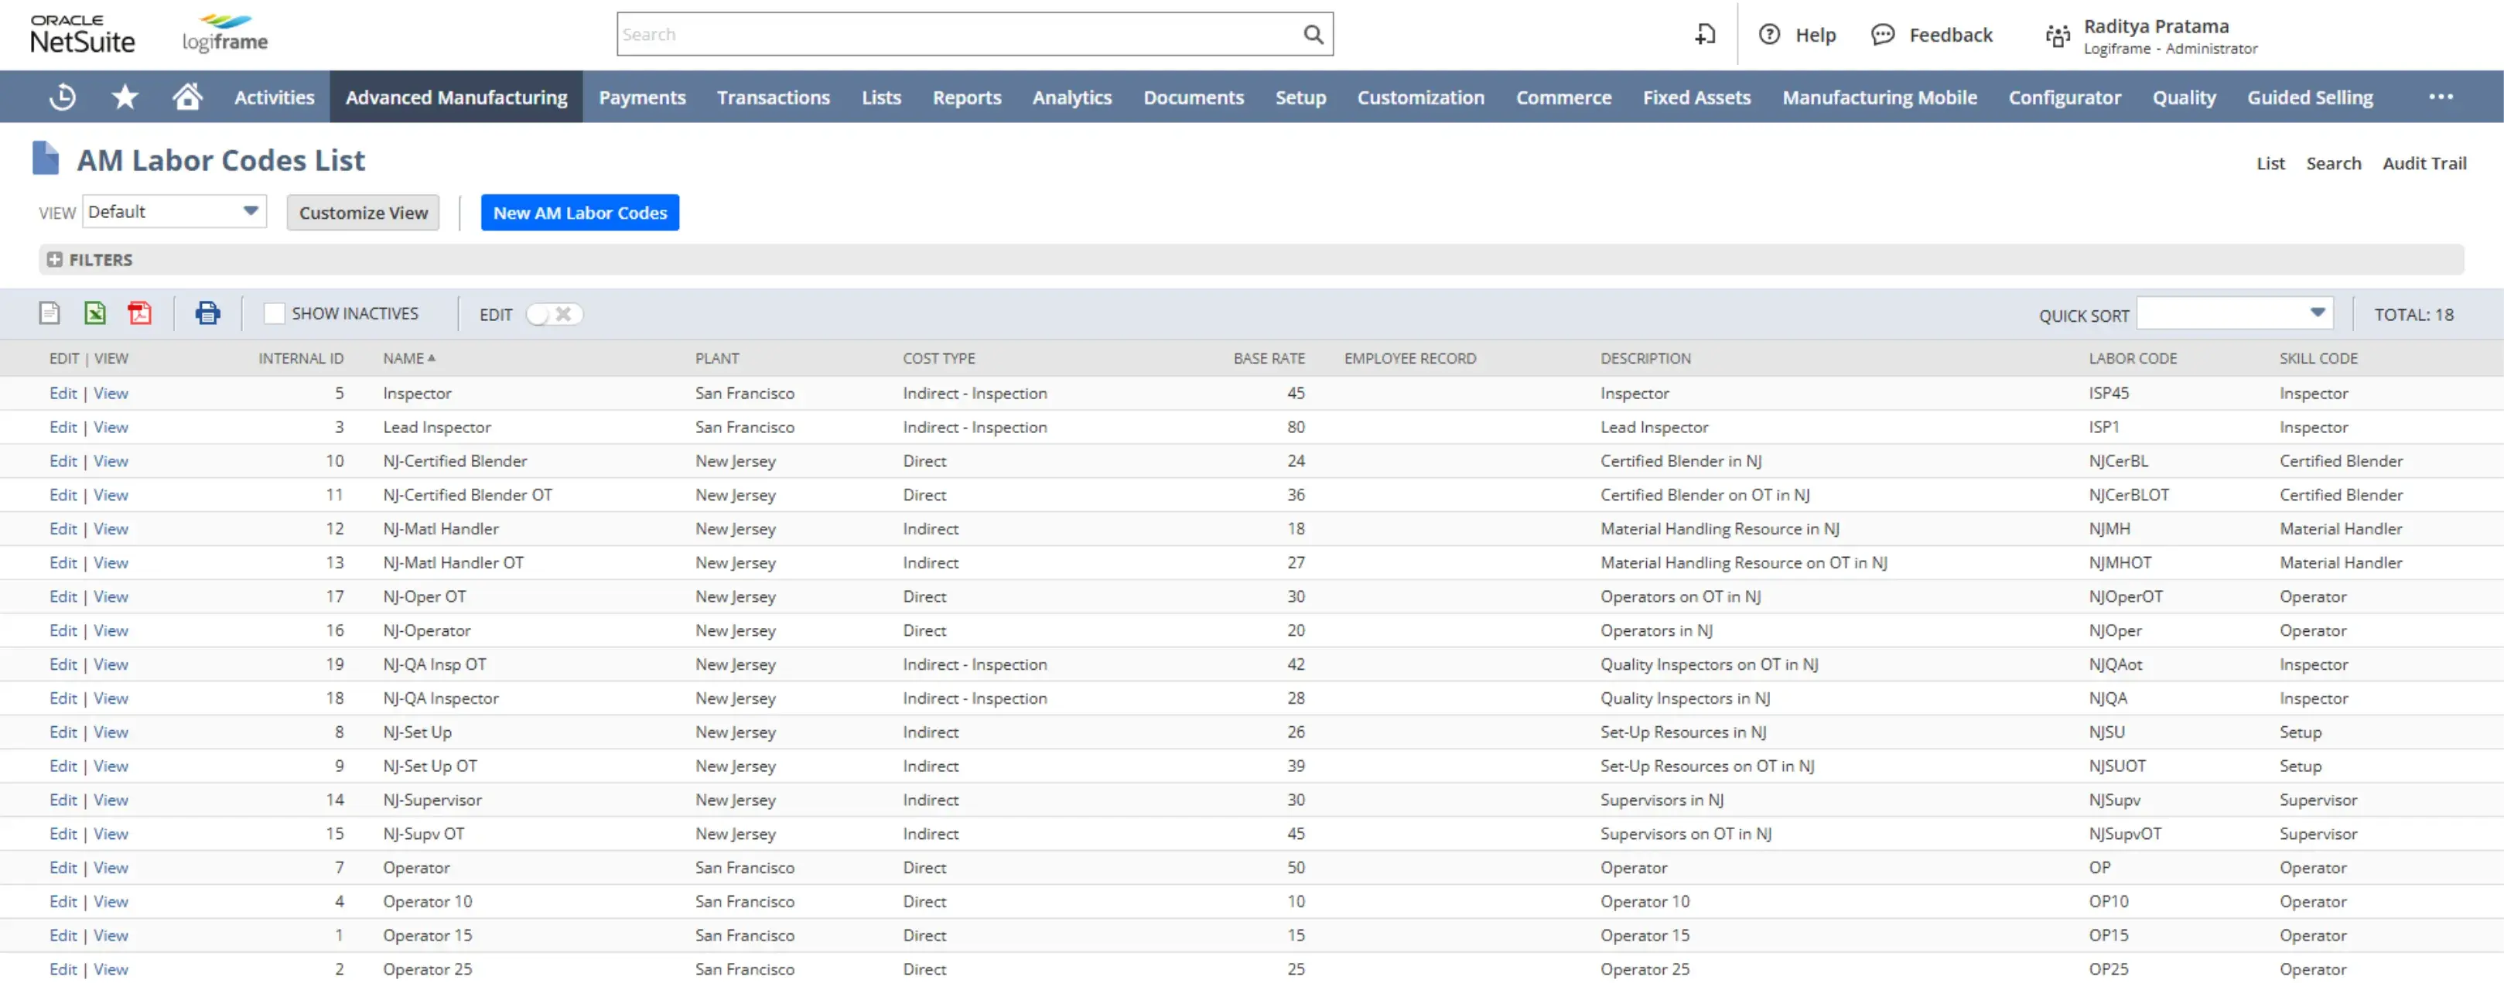2504x983 pixels.
Task: Export list as PDF icon
Action: [x=139, y=313]
